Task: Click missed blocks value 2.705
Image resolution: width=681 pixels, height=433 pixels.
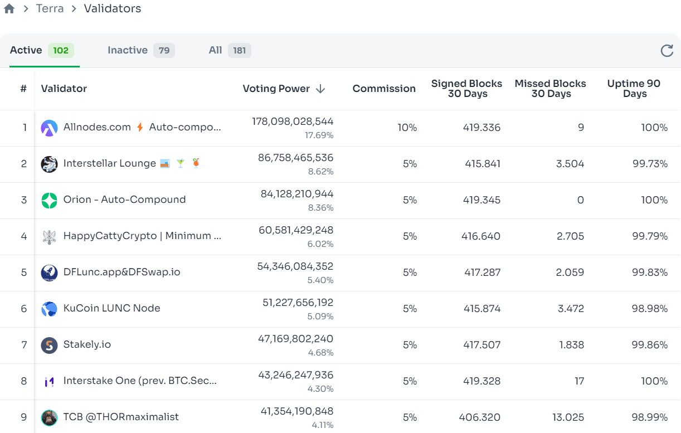Action: tap(571, 236)
